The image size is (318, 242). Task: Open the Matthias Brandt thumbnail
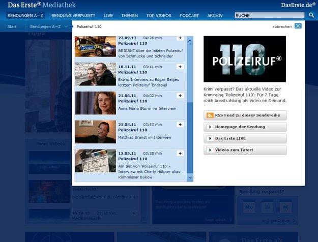click(x=95, y=132)
